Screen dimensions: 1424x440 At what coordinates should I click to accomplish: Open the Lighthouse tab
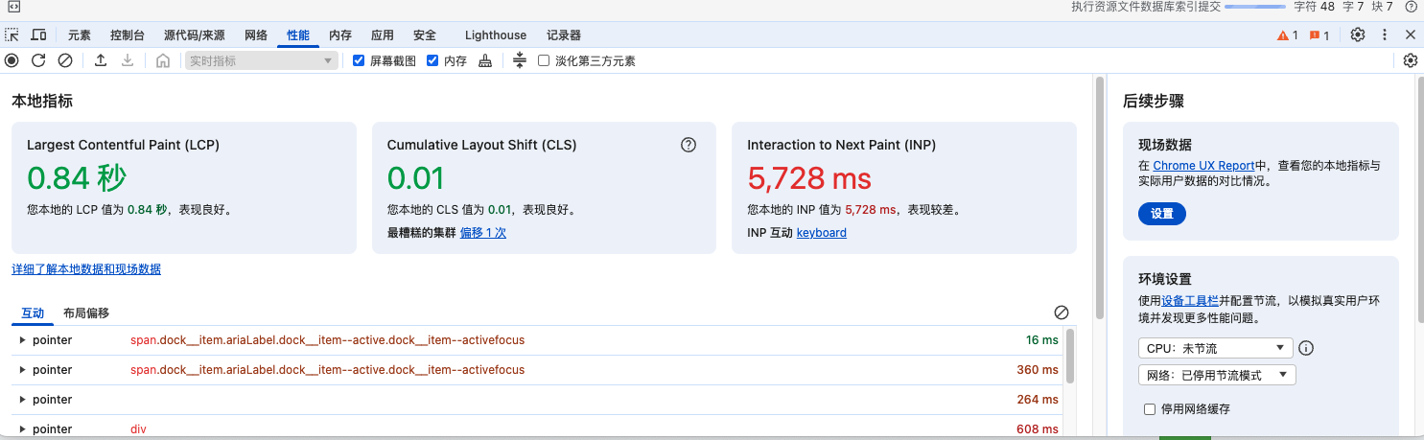(496, 35)
